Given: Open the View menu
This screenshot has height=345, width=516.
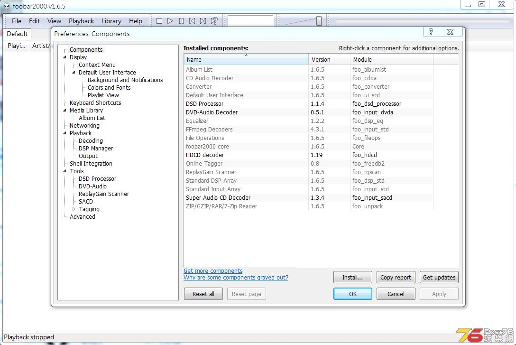Looking at the screenshot, I should click(54, 21).
